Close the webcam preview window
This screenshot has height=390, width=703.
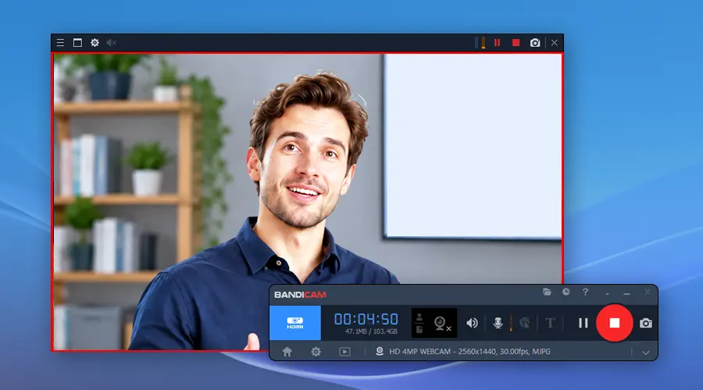pos(555,43)
